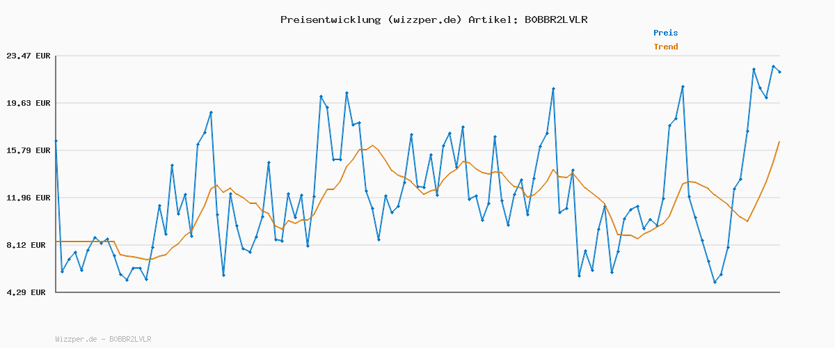Screen dimensions: 835x348
Task: Click the 19.63 EUR axis label
Action: point(29,103)
